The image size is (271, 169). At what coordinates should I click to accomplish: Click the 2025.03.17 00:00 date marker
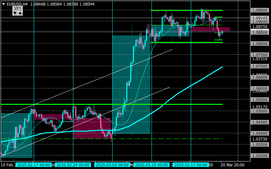[x=190, y=165]
